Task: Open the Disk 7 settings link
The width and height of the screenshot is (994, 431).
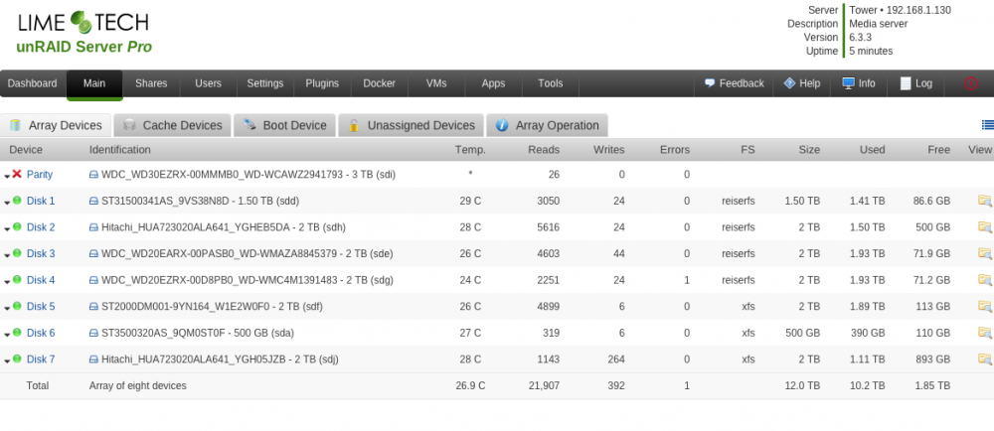Action: 41,359
